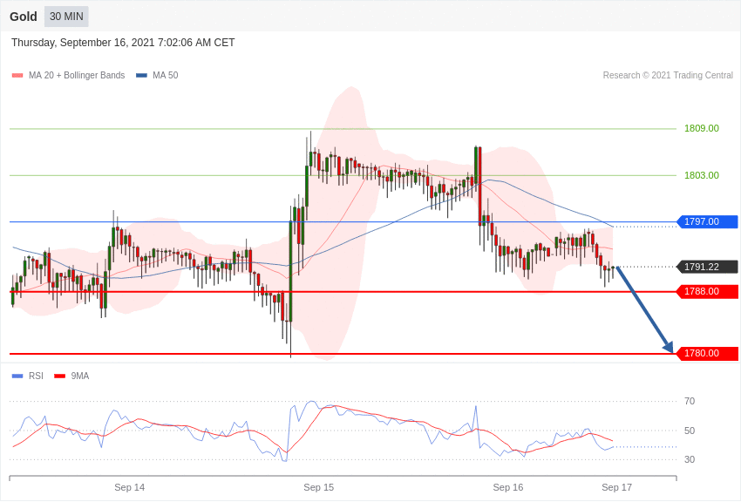Click the 1797.00 pivot price tag

coord(707,221)
